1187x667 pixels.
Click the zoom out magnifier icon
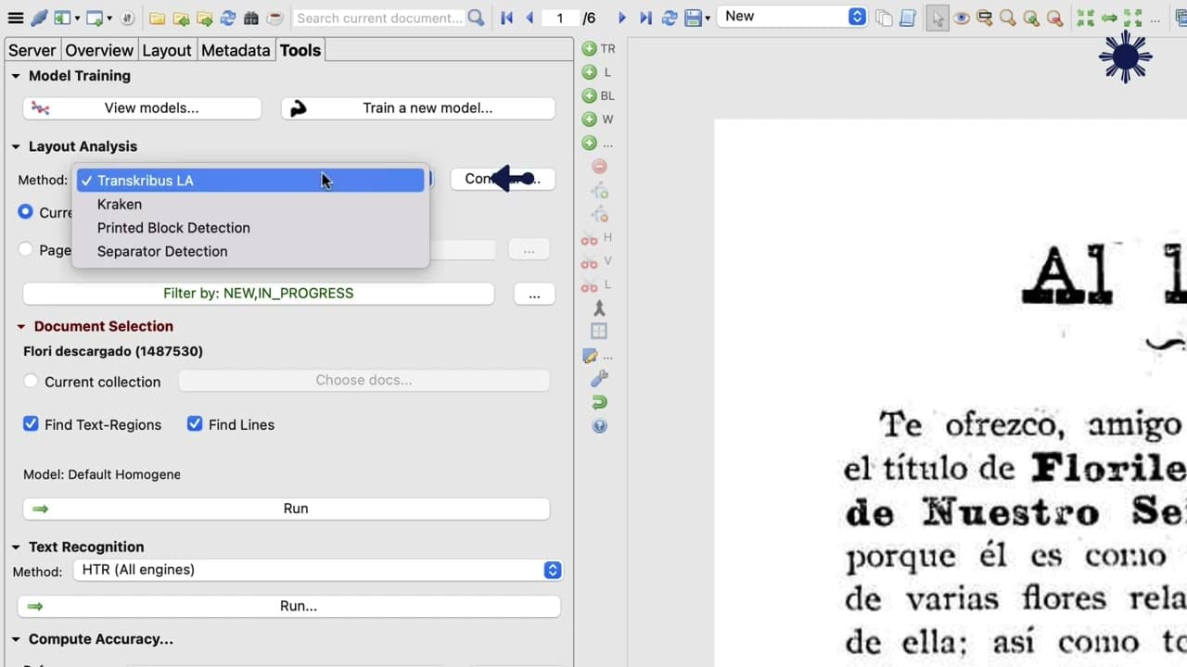1054,18
